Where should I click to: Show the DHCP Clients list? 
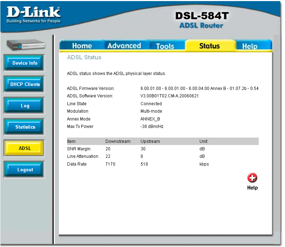tap(24, 84)
